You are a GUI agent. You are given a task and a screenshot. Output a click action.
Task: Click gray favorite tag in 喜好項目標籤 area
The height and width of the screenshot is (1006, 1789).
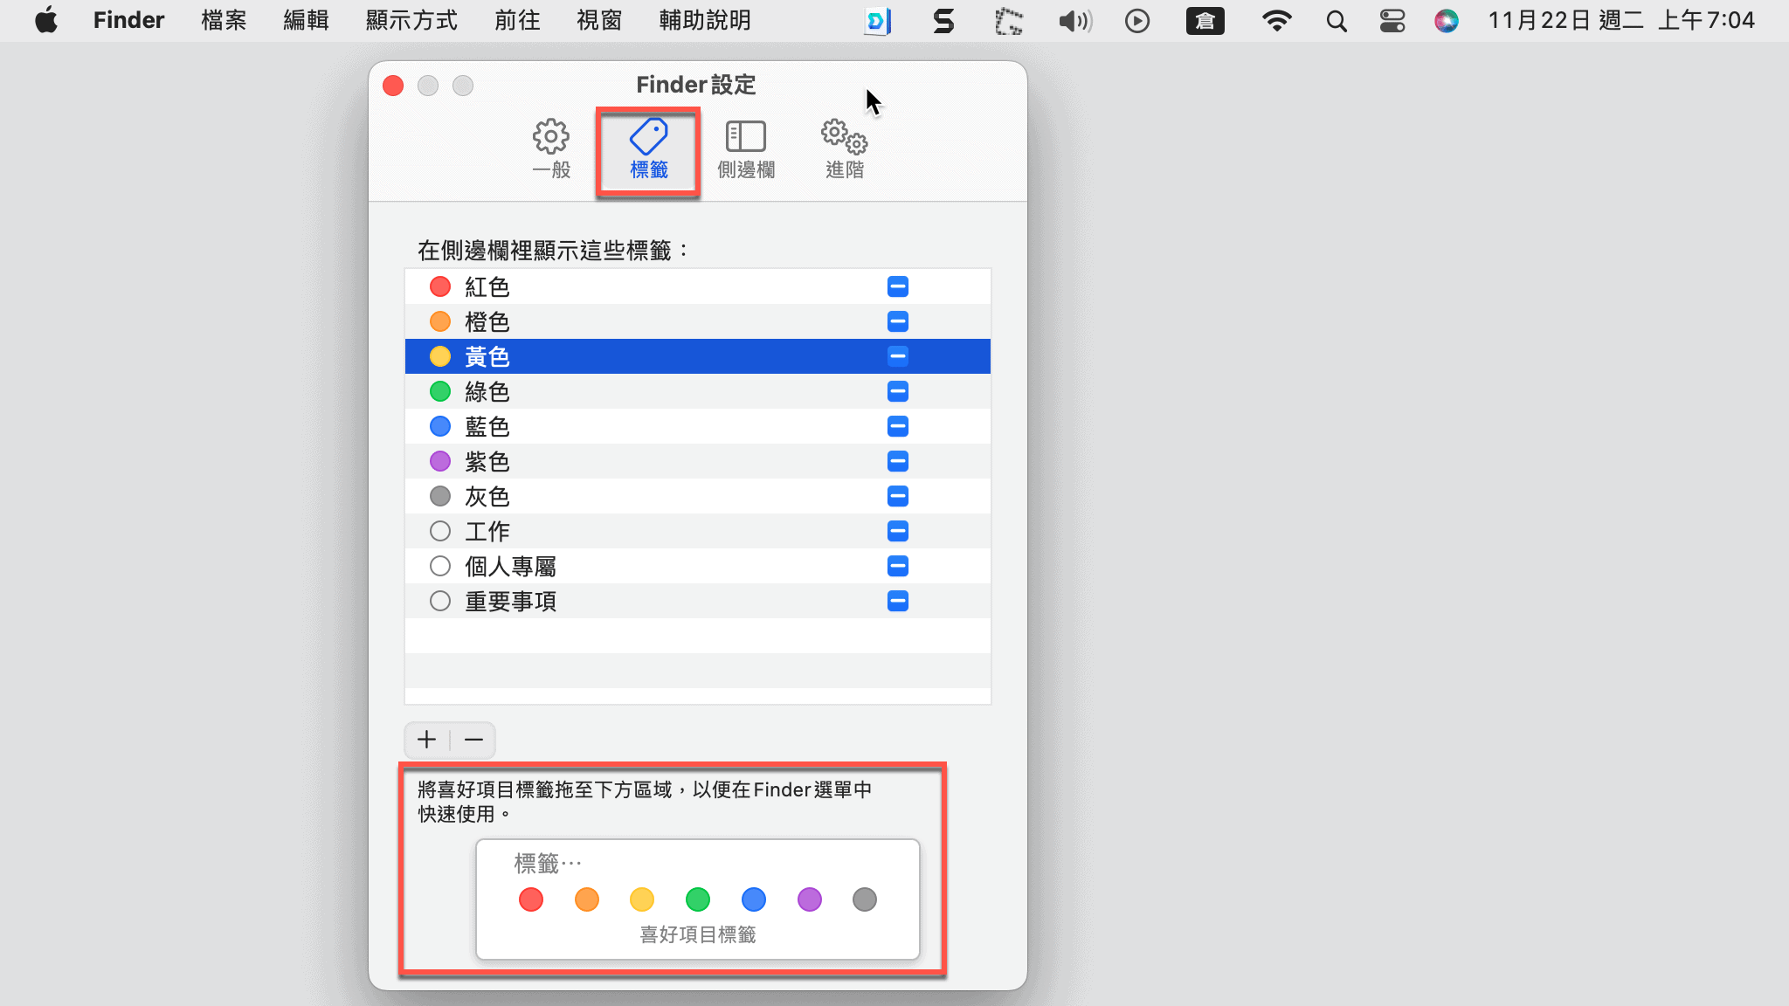pos(865,899)
